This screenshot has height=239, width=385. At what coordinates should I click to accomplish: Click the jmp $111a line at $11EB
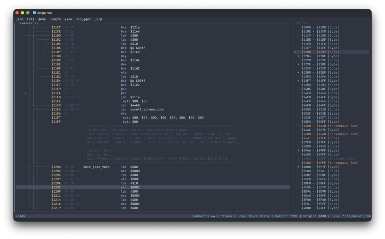[x=130, y=97]
